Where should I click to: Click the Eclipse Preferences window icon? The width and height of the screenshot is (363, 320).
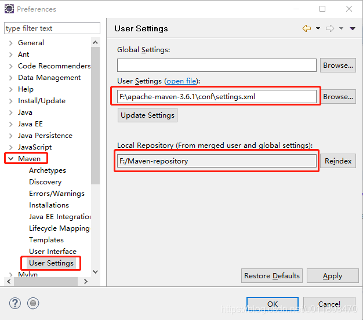click(x=9, y=9)
